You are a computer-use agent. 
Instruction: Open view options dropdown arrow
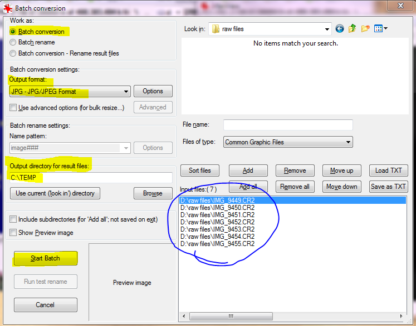(386, 28)
